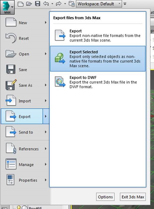Choose Export Selected objects option
This screenshot has width=154, height=209.
(98, 59)
